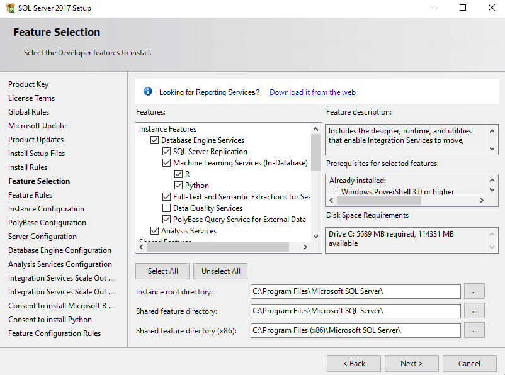Click Feature Rules step in sidebar
Screen dimensions: 505x375
click(x=30, y=195)
